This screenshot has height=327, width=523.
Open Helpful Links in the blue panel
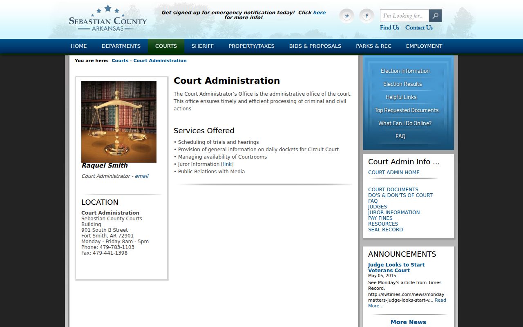click(401, 97)
